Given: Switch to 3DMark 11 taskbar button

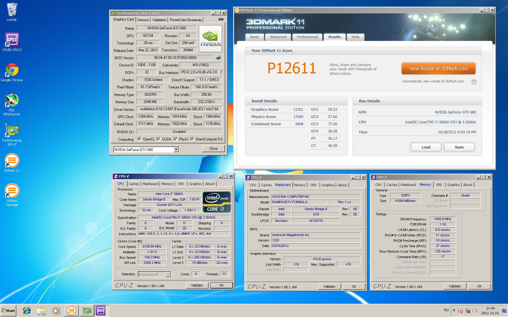Looking at the screenshot, I should click(x=72, y=311).
